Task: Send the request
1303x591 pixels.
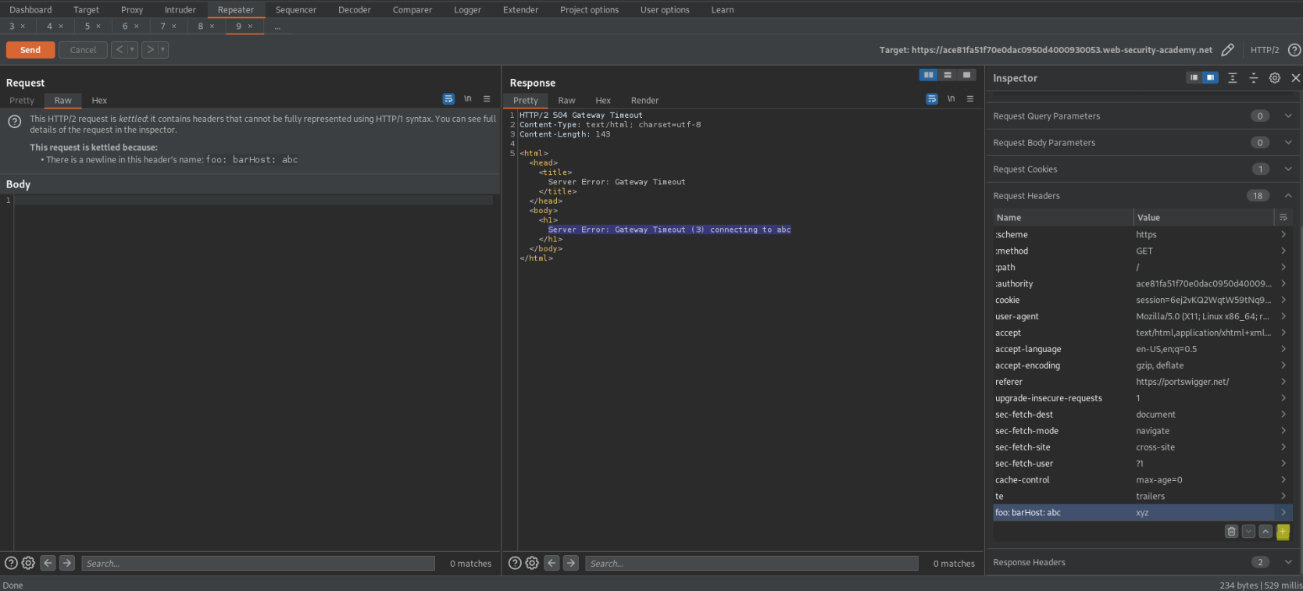Action: coord(30,50)
